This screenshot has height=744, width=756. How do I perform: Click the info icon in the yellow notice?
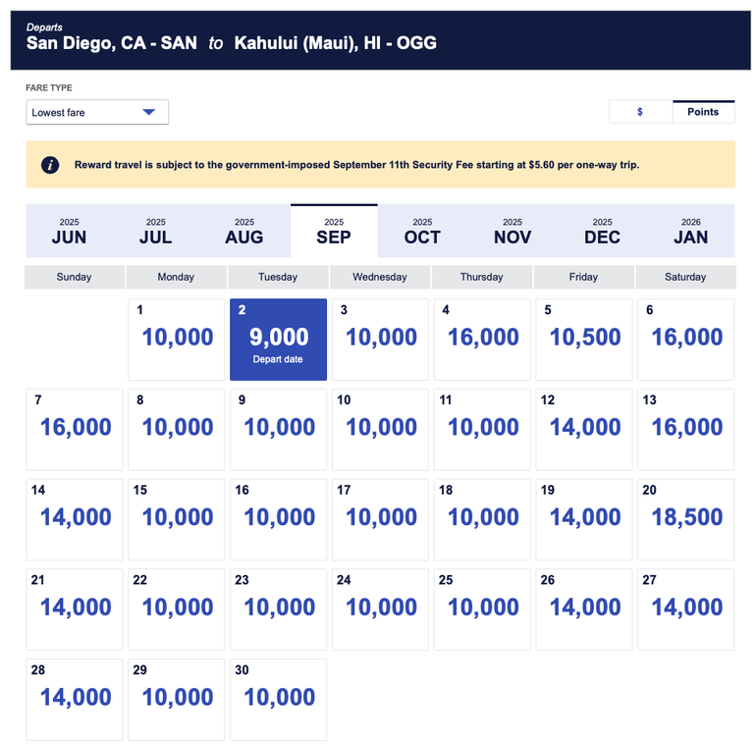pos(50,165)
